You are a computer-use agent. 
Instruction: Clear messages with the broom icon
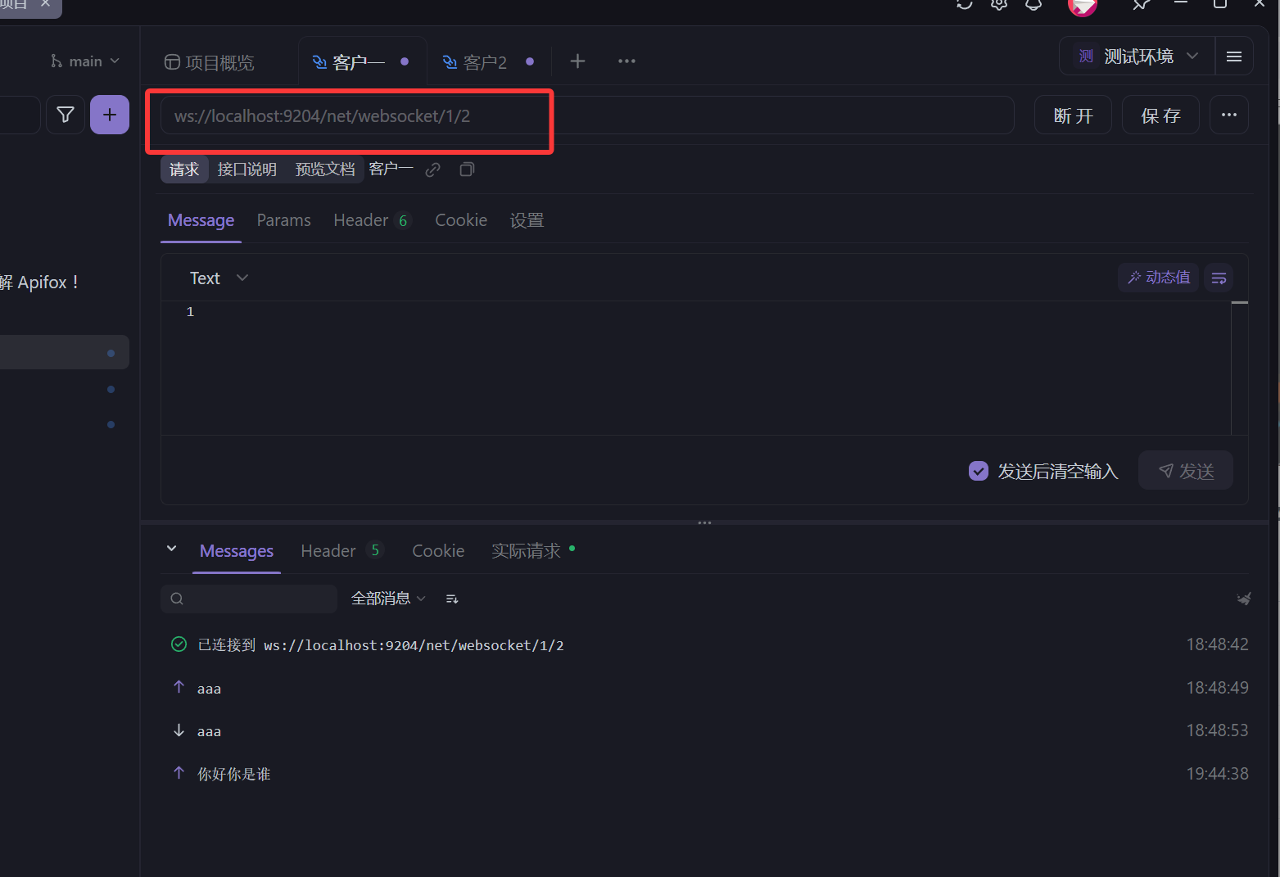coord(1243,599)
